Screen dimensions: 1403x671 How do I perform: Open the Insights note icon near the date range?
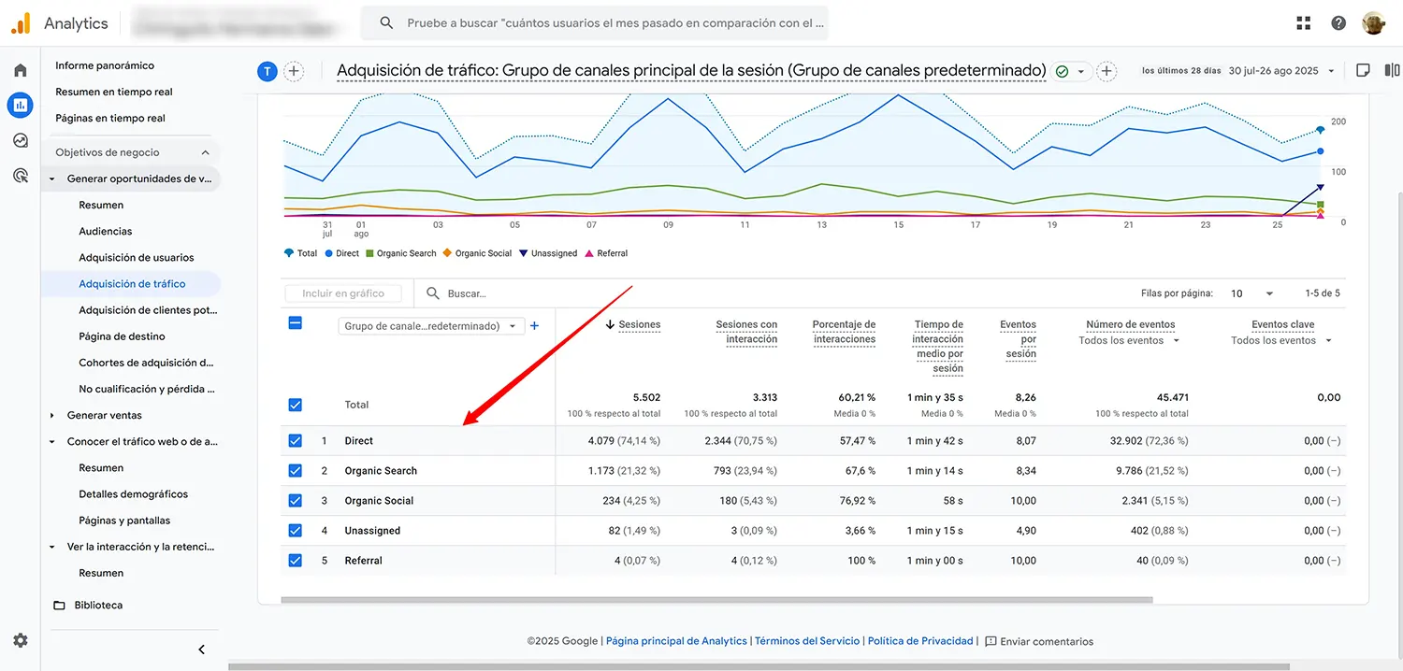pos(1363,69)
